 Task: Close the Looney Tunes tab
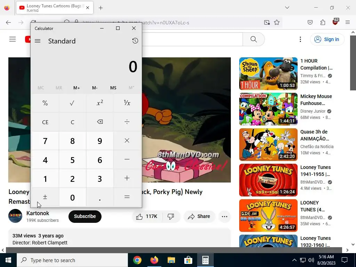click(x=88, y=8)
